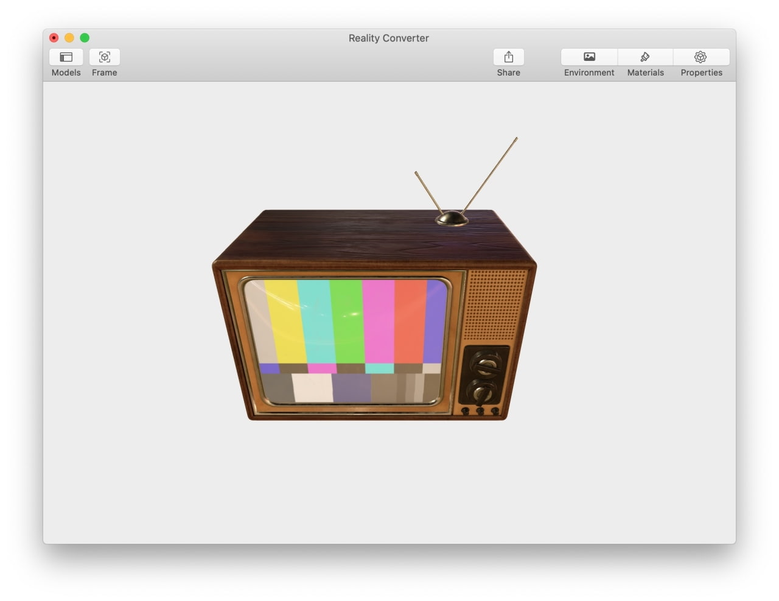Minimize the Reality Converter window
Viewport: 779px width, 601px height.
69,37
